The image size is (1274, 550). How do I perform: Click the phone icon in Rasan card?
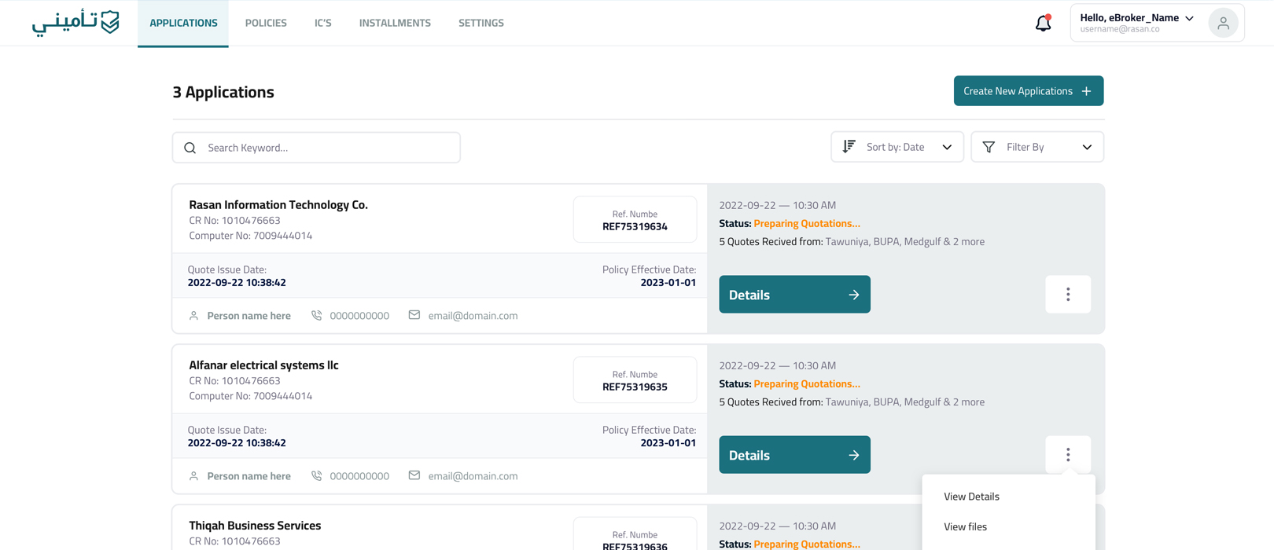pos(316,315)
